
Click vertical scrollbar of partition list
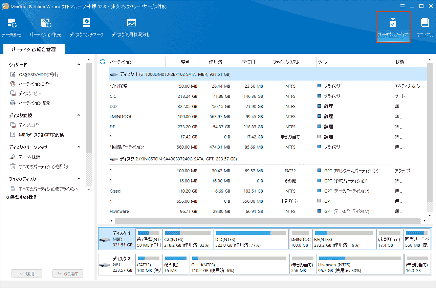coord(430,132)
